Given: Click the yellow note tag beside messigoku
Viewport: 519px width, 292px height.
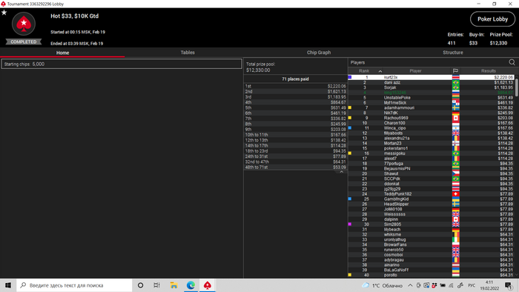Looking at the screenshot, I should 349,153.
